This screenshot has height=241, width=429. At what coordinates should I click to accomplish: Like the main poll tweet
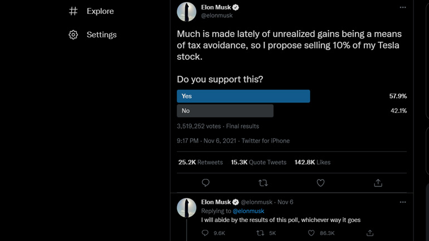(320, 183)
